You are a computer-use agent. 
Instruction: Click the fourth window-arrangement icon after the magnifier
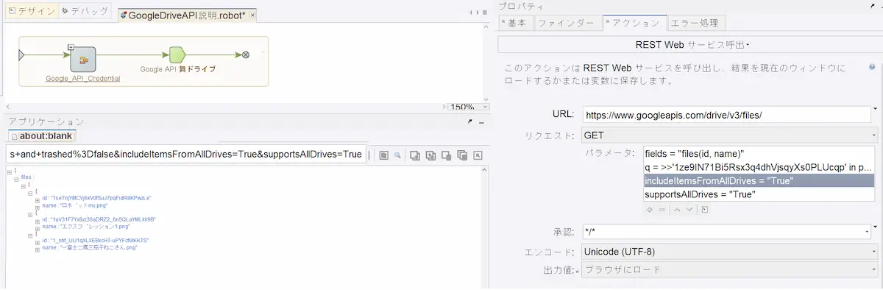click(461, 155)
